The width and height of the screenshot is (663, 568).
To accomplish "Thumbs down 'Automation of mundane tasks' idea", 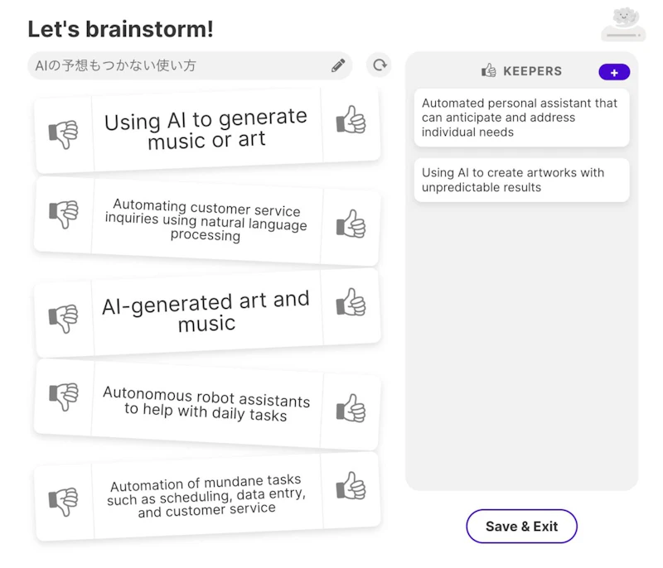I will [x=63, y=501].
